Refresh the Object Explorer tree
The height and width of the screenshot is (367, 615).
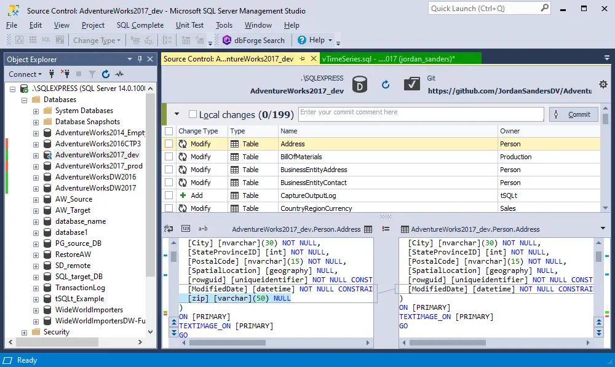106,74
